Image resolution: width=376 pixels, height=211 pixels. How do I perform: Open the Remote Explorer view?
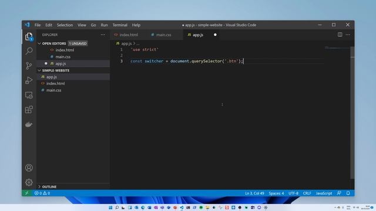pos(29,95)
